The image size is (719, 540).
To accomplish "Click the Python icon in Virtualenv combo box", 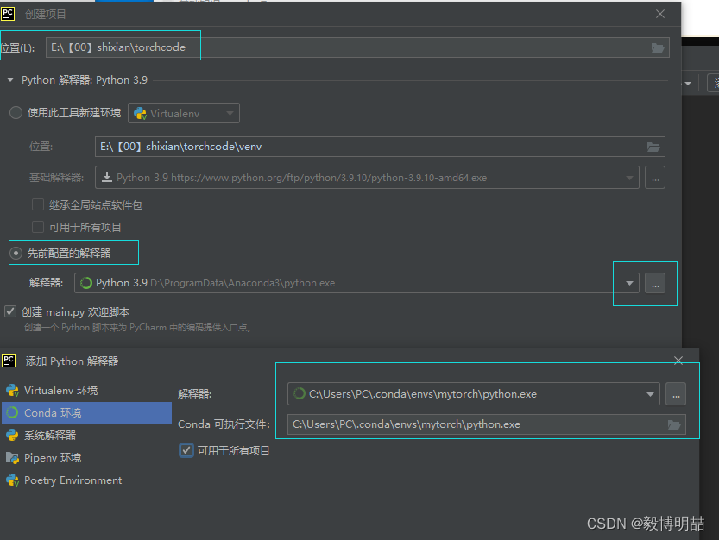I will pyautogui.click(x=141, y=113).
